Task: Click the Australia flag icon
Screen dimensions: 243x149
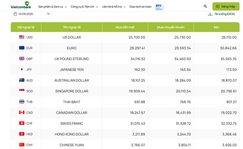Action: pos(22,80)
